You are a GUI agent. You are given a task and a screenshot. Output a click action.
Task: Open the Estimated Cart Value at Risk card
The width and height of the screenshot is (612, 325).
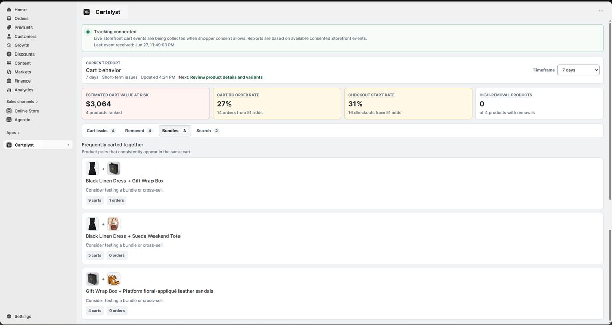(145, 103)
